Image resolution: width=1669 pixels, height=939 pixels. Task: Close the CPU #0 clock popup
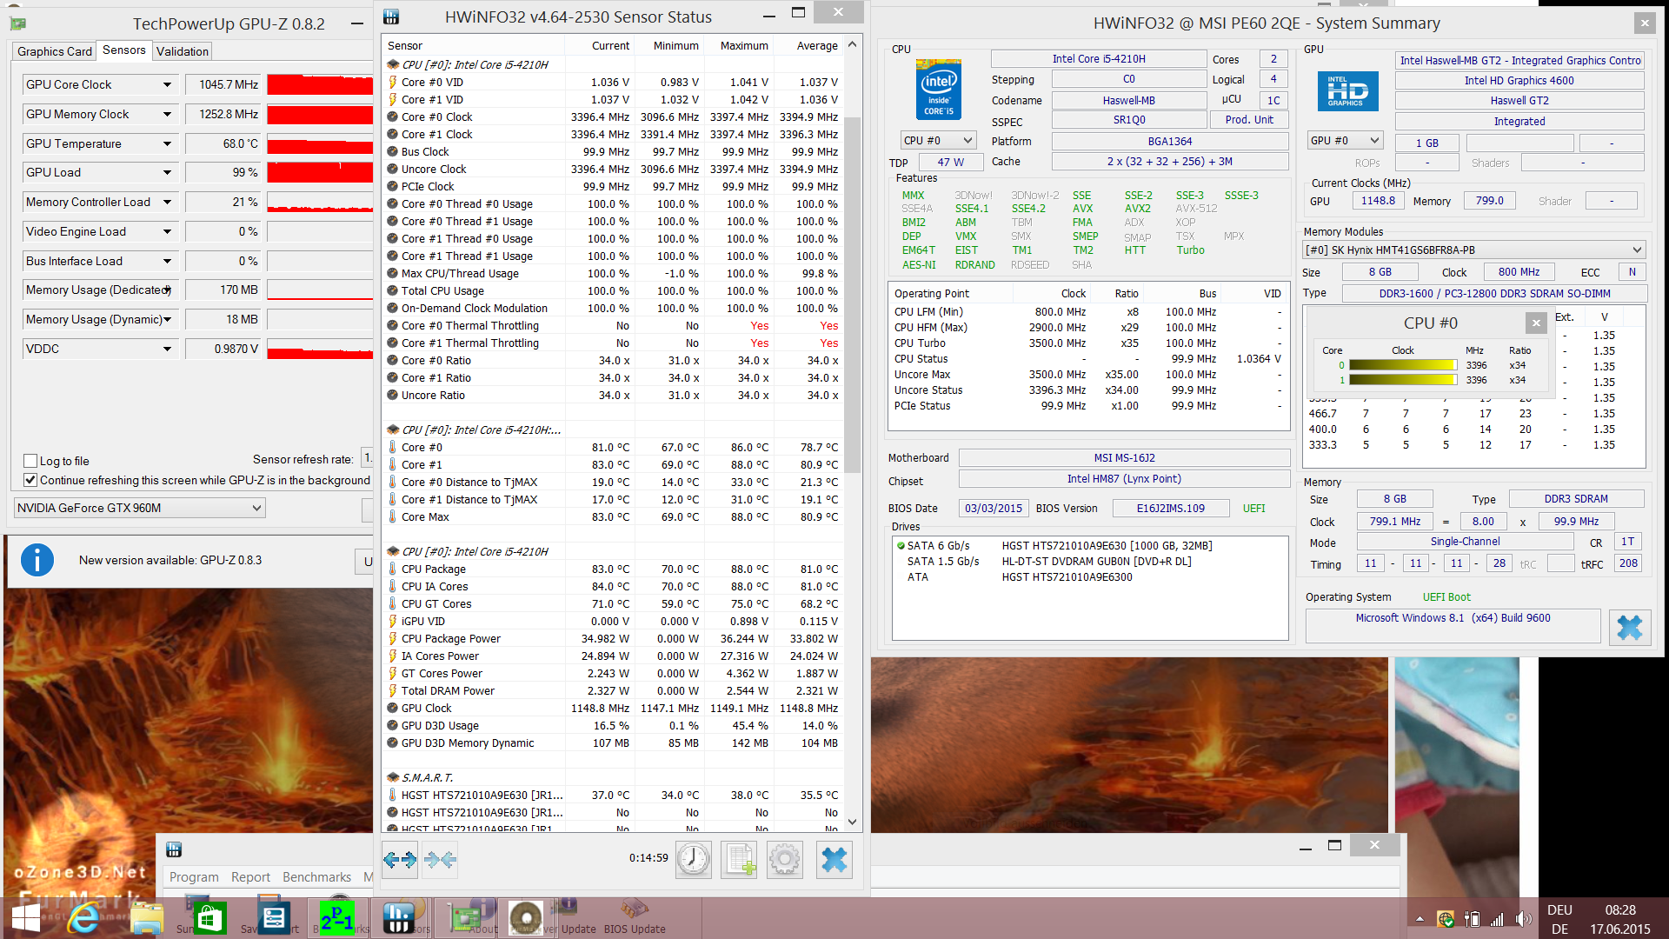(x=1536, y=323)
